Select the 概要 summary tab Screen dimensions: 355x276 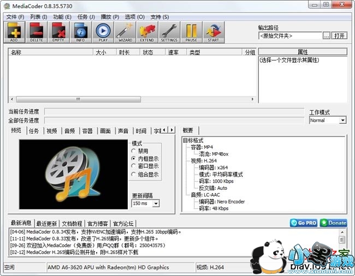188,130
